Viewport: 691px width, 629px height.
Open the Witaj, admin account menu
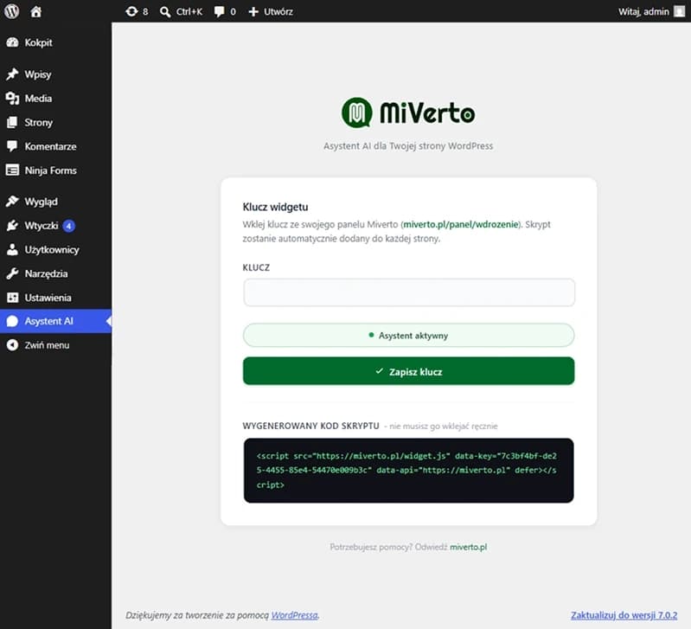pos(651,11)
